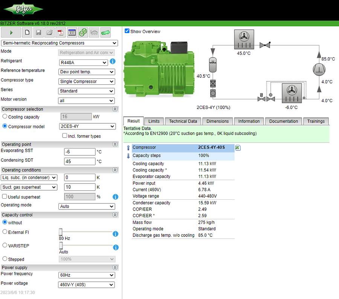
Task: Select the Compressor model radio button
Action: tap(5, 126)
